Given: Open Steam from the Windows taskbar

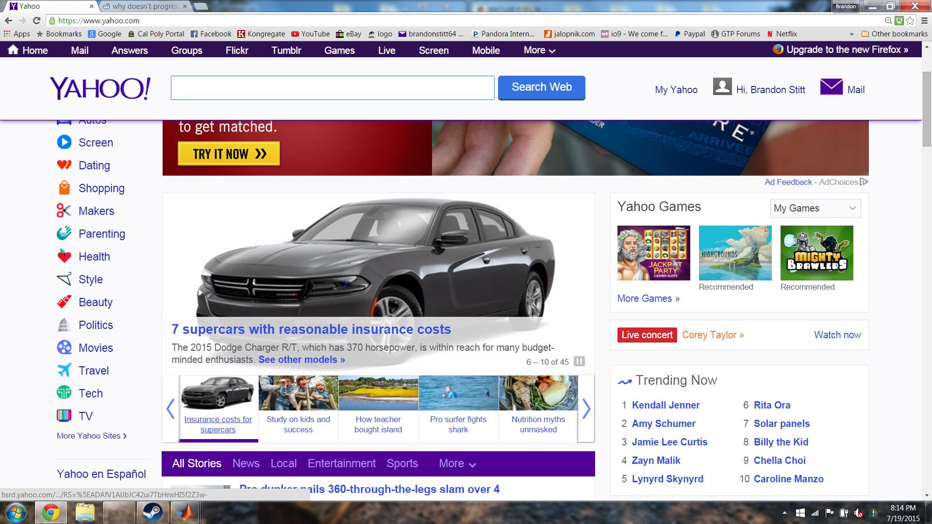Looking at the screenshot, I should [152, 513].
